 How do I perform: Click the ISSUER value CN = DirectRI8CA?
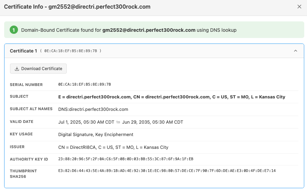point(113,147)
